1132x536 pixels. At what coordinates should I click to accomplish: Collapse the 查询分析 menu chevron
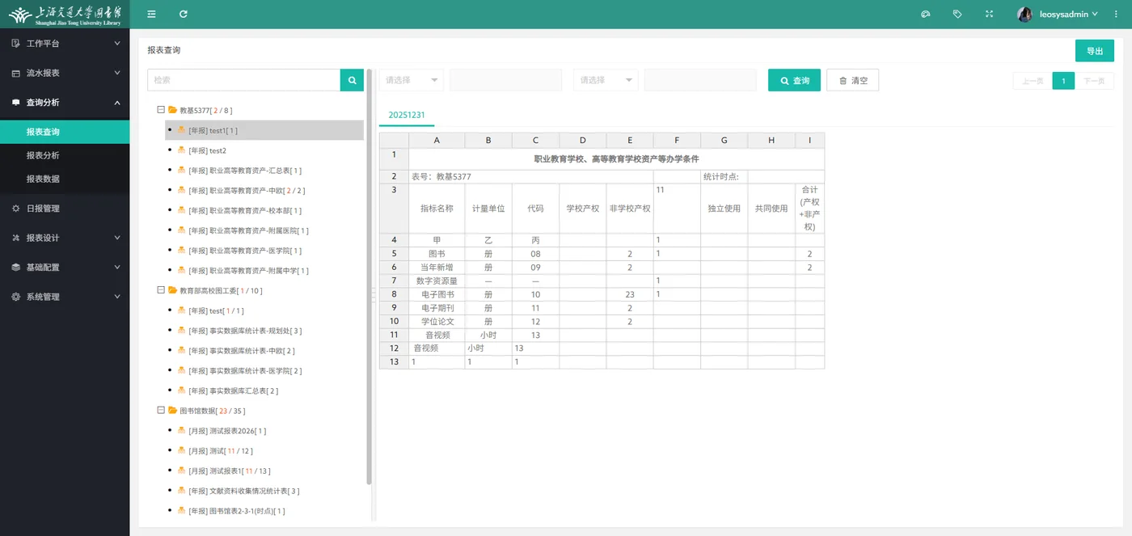tap(117, 103)
